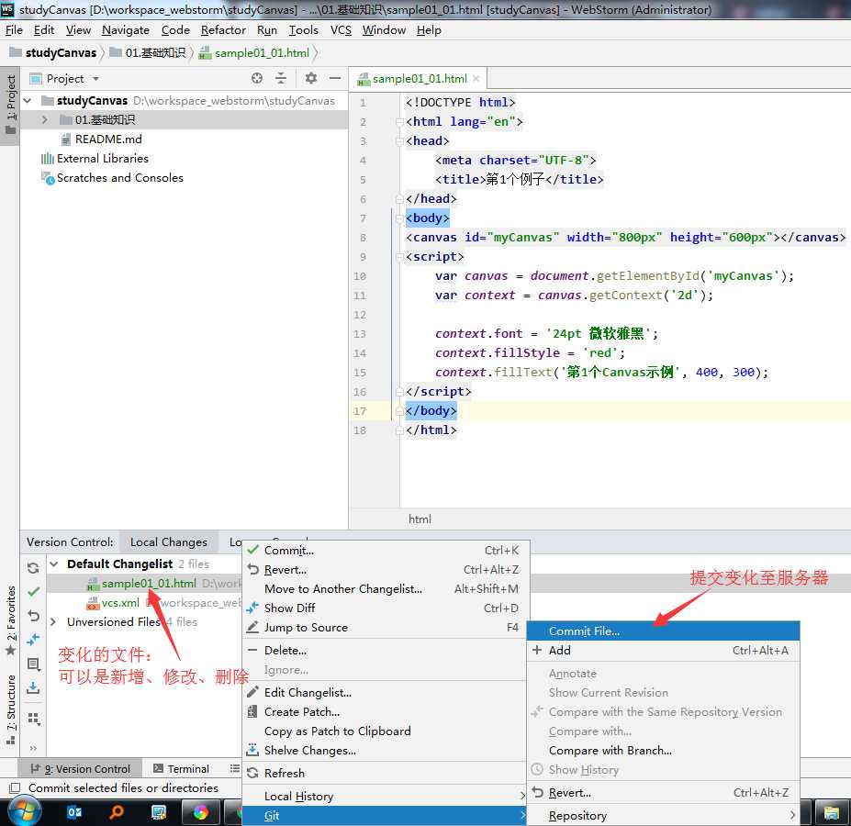The width and height of the screenshot is (851, 826).
Task: Choose Jump to Source from context menu
Action: pyautogui.click(x=385, y=628)
